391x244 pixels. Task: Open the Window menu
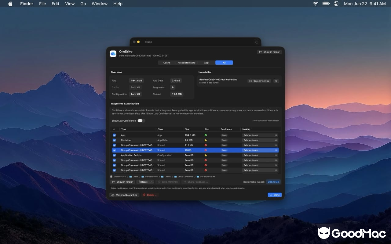point(100,4)
